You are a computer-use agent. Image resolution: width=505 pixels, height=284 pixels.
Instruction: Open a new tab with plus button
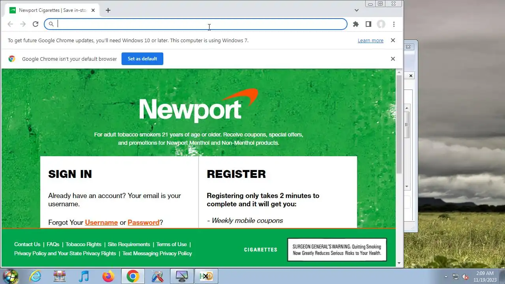[x=108, y=10]
